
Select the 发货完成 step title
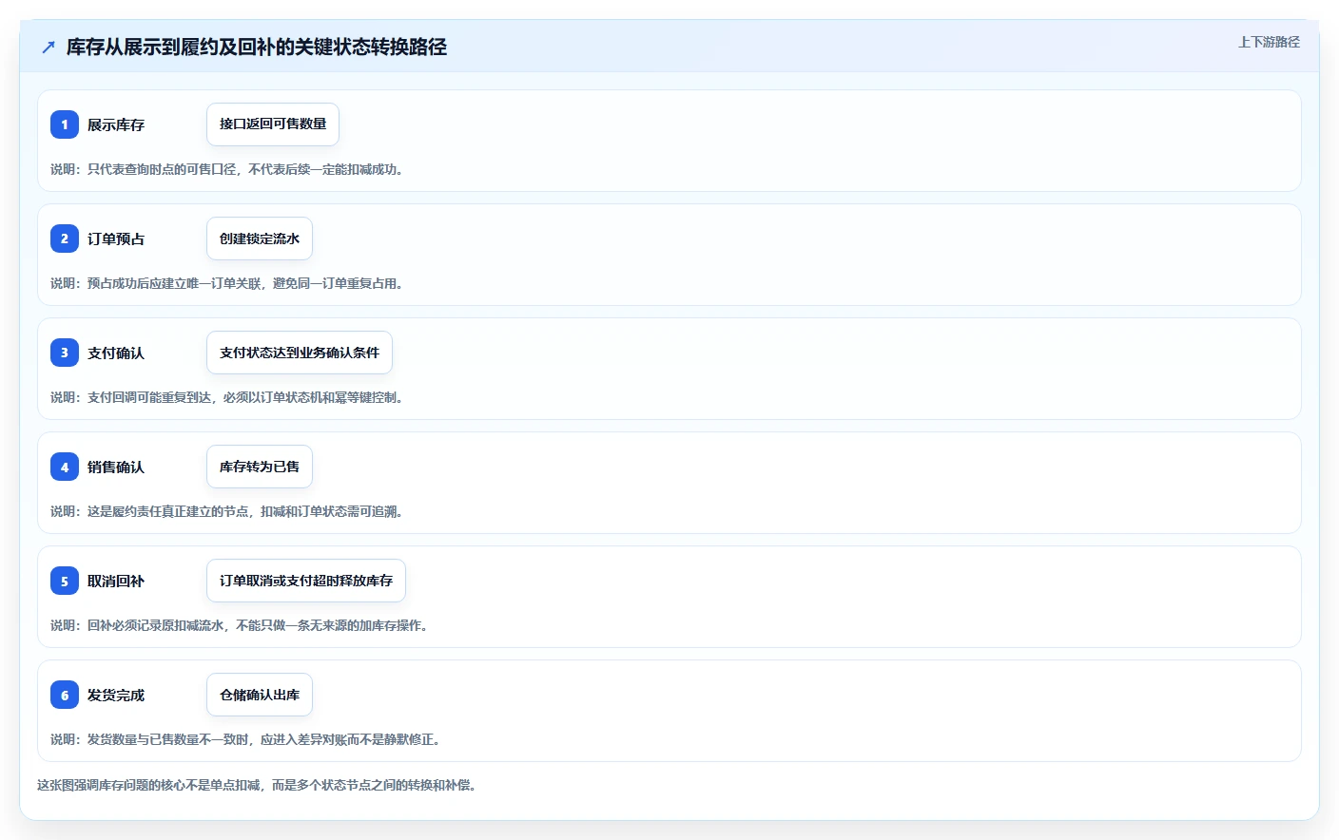click(x=116, y=695)
